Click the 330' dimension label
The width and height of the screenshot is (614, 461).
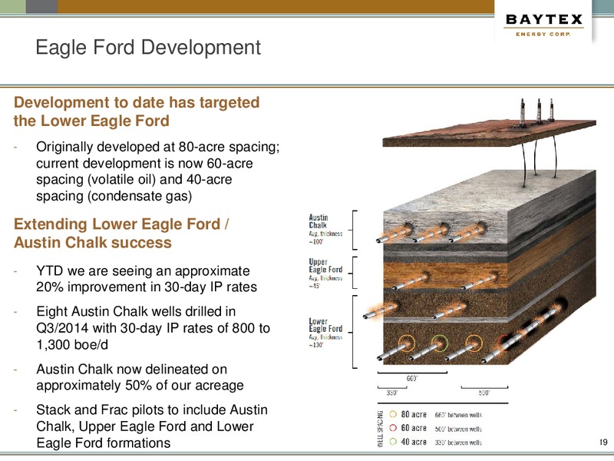click(x=391, y=393)
